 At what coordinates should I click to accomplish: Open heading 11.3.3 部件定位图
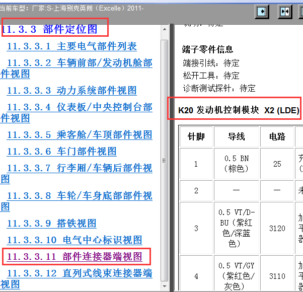coord(49,29)
